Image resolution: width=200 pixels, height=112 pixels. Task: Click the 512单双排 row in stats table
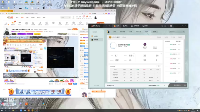tap(135, 78)
